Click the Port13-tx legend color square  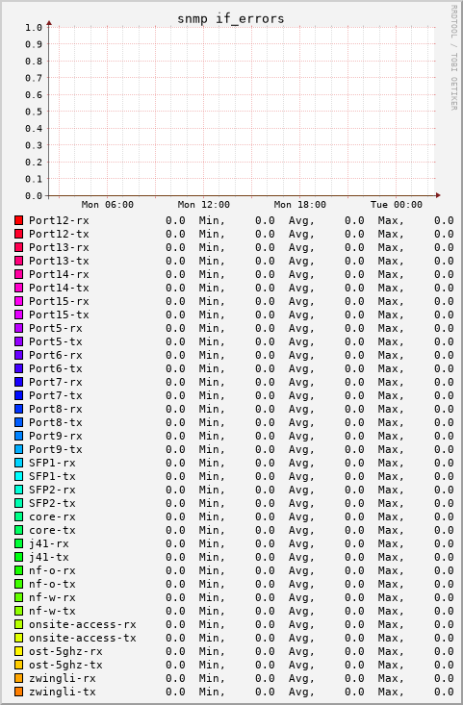click(x=19, y=261)
